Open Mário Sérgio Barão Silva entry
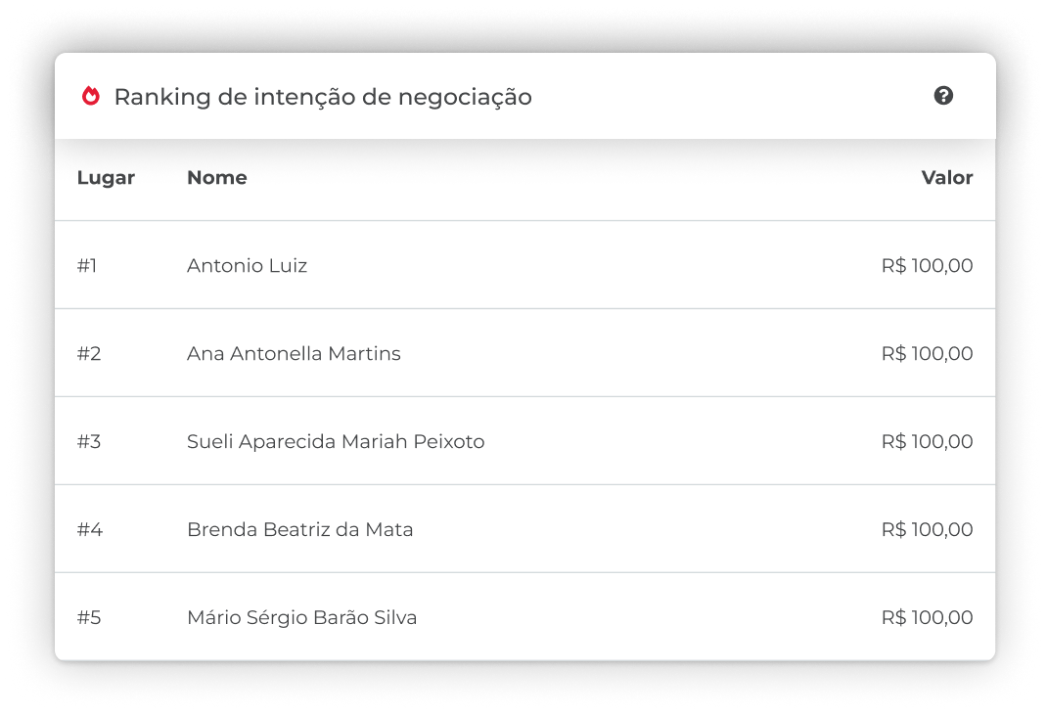Screen dimensions: 1047x714 pos(301,618)
